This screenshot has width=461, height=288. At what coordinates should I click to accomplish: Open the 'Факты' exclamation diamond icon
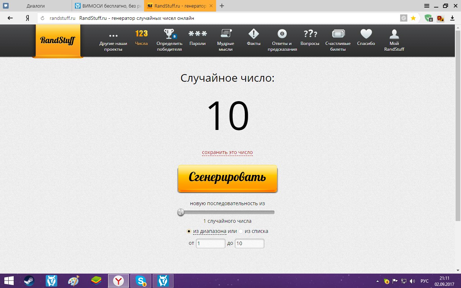click(254, 34)
